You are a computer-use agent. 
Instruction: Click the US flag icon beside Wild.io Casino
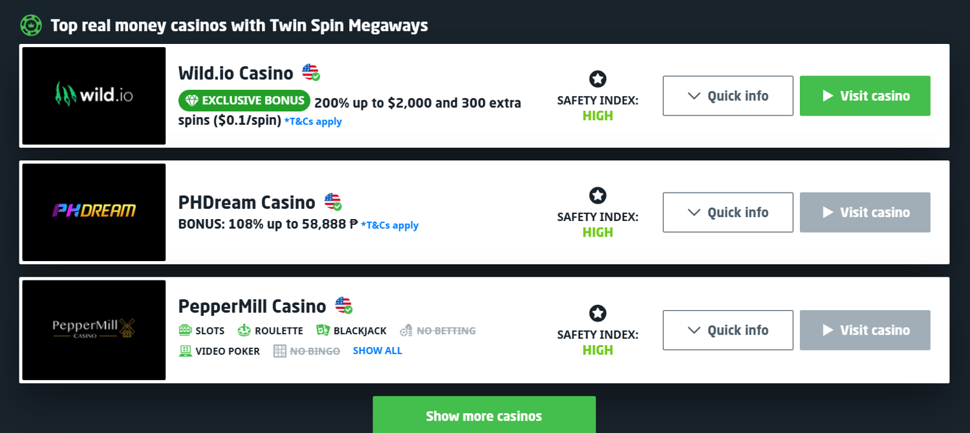point(310,72)
